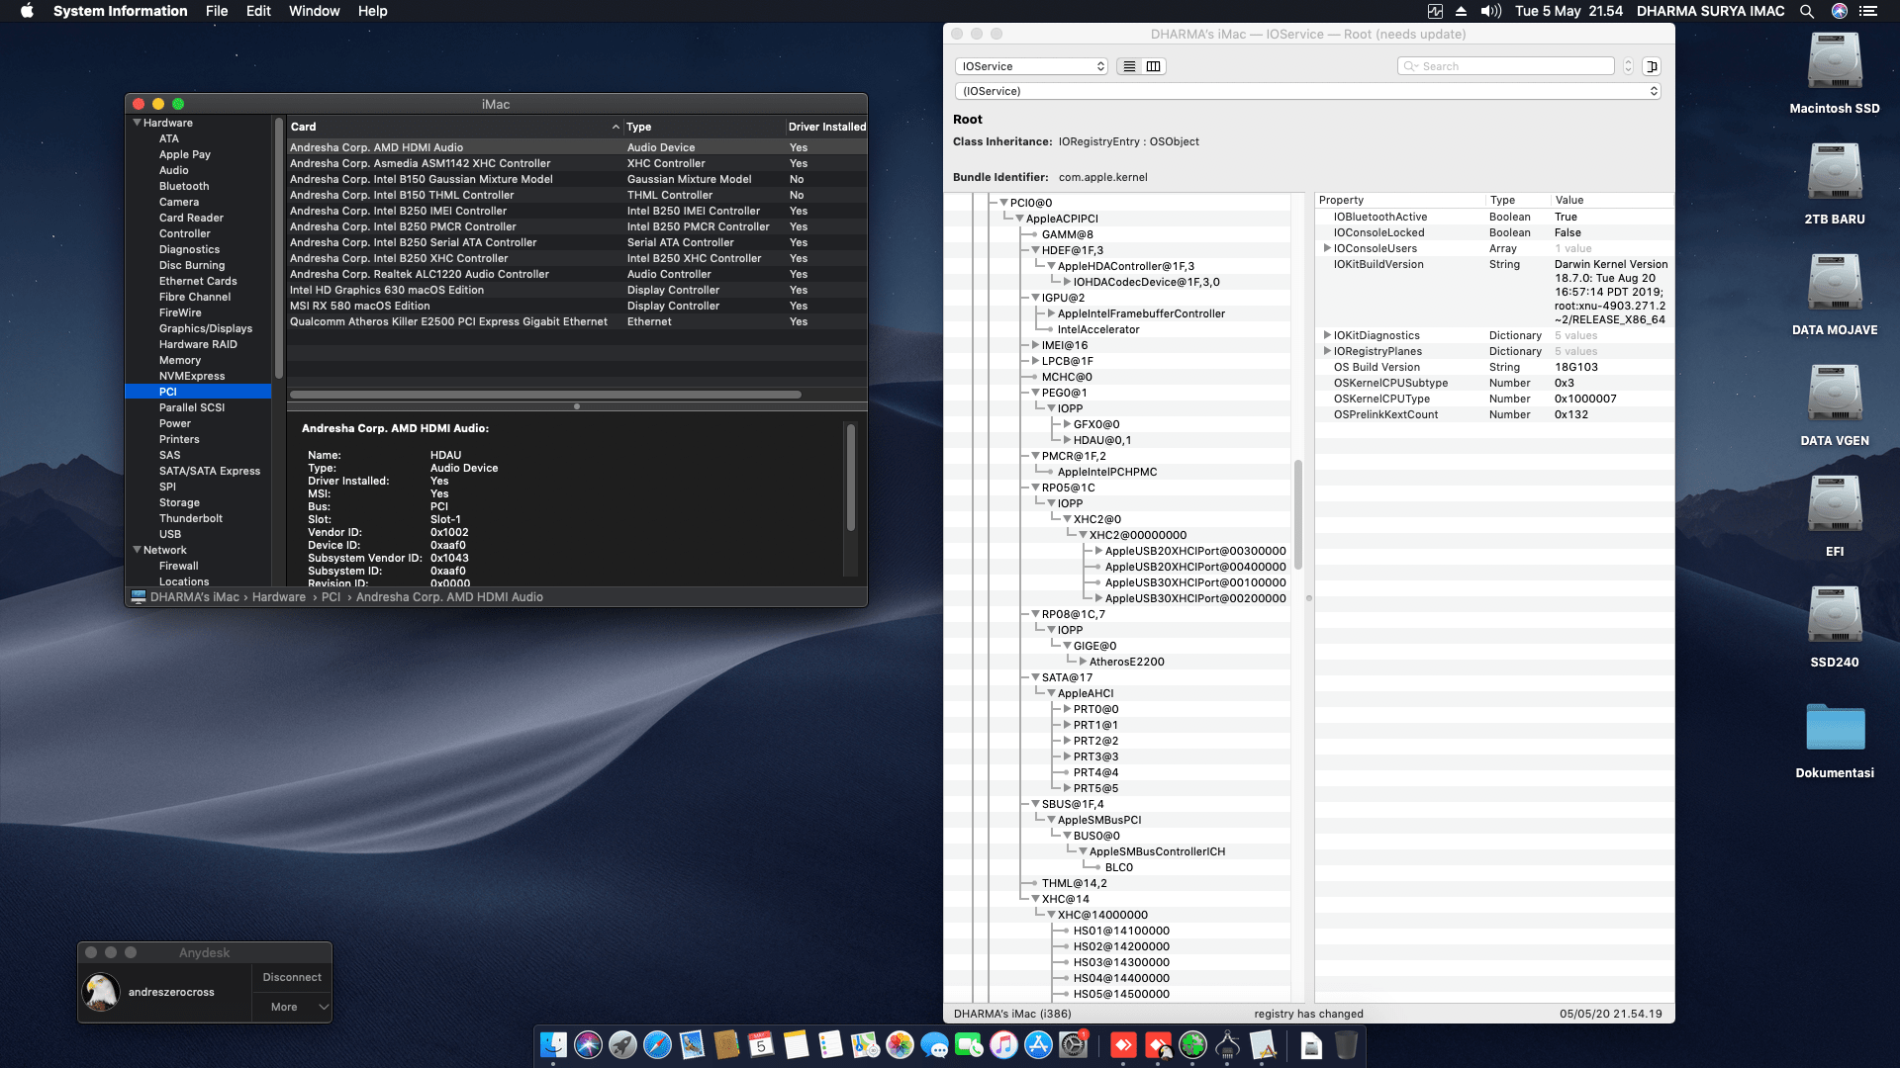1900x1068 pixels.
Task: Open the File menu
Action: coord(217,11)
